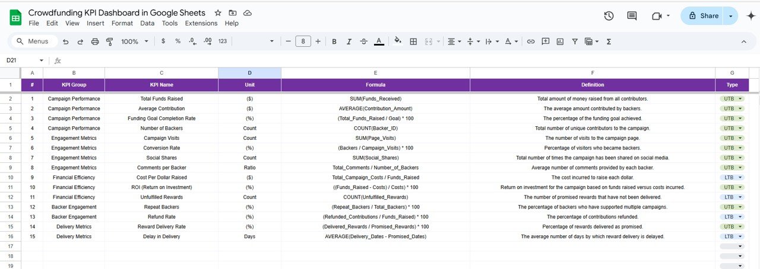The width and height of the screenshot is (760, 269).
Task: Open the Format menu
Action: pyautogui.click(x=122, y=23)
